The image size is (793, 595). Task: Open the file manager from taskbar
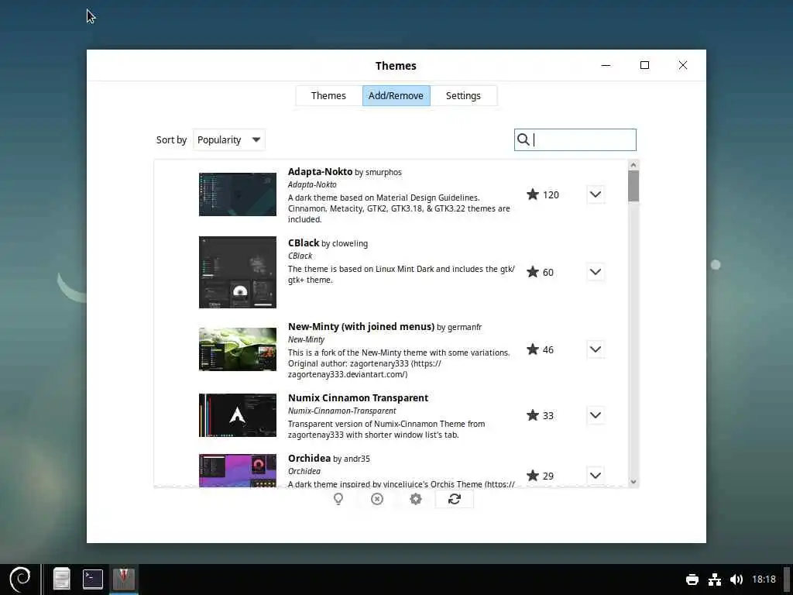[x=62, y=579]
